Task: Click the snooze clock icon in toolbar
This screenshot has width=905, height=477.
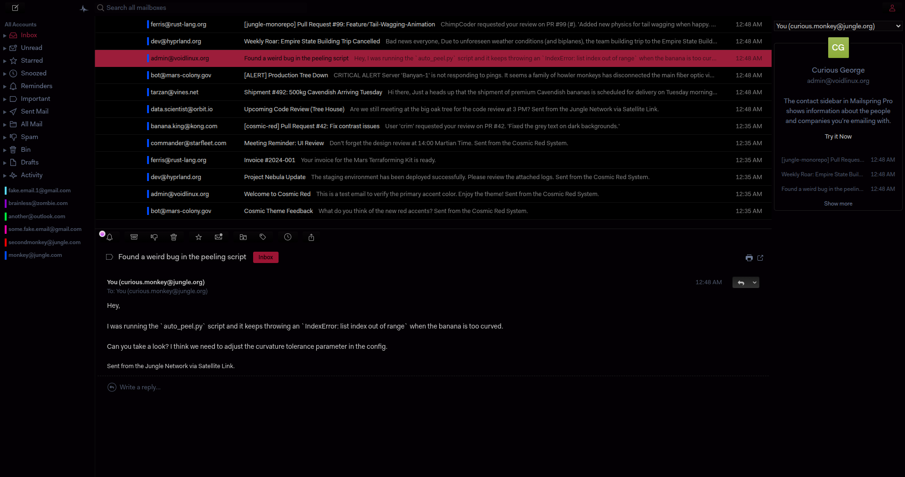Action: click(x=288, y=237)
